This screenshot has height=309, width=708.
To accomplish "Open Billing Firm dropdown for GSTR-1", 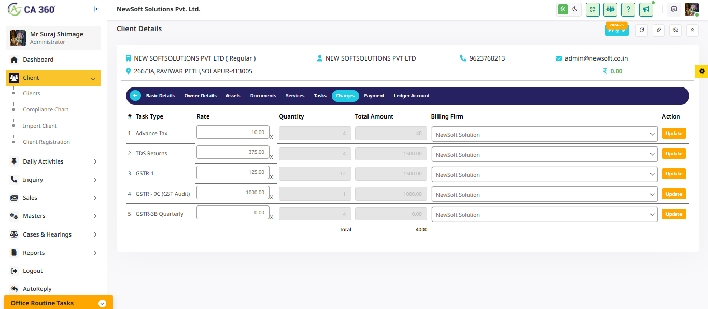I will [x=545, y=174].
